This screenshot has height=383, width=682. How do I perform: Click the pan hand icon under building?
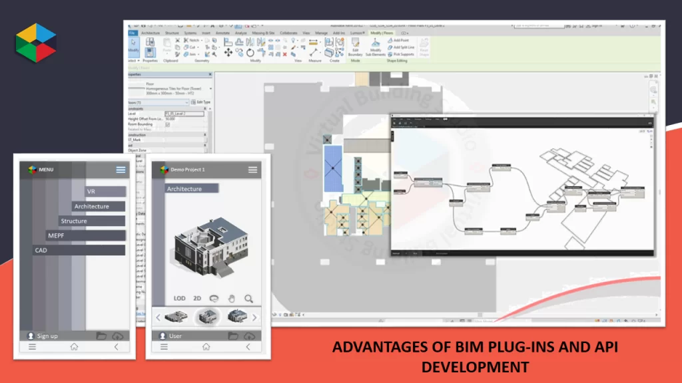click(232, 299)
